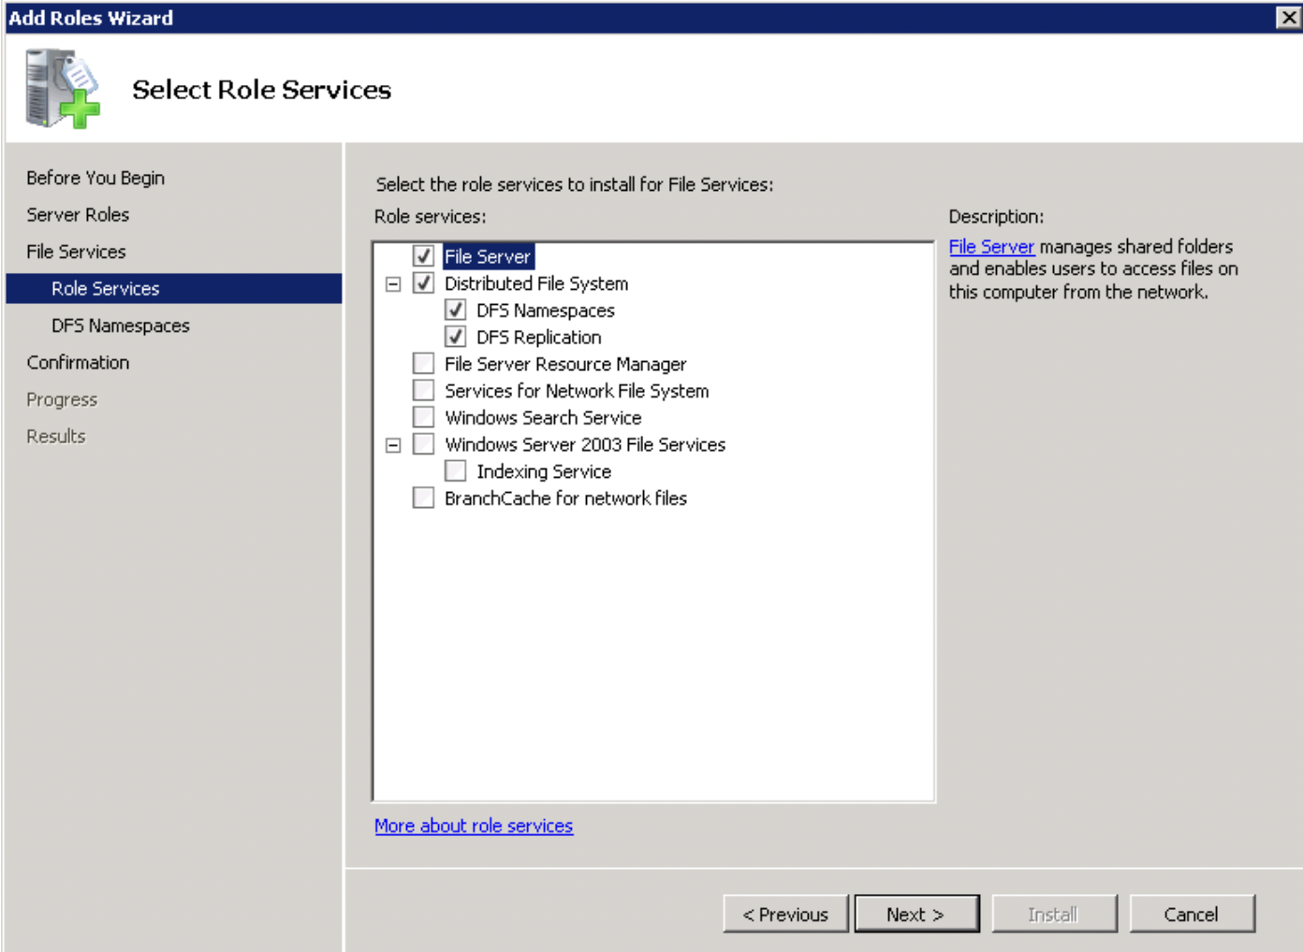Open the More about role services link
The image size is (1303, 952).
pyautogui.click(x=474, y=826)
